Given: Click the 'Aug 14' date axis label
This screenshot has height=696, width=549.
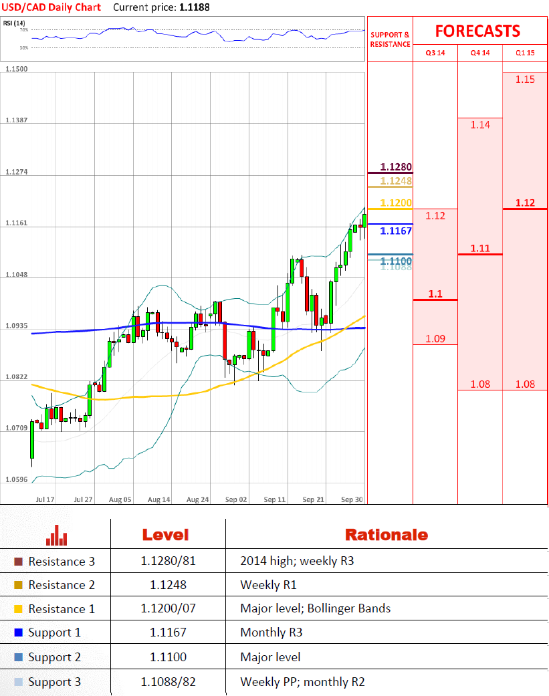Looking at the screenshot, I should [159, 499].
